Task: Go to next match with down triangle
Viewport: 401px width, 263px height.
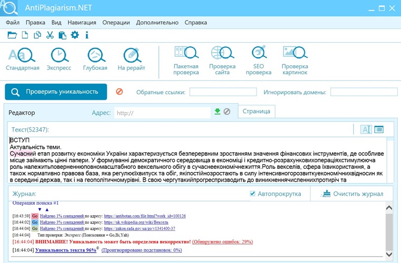Action: click(x=40, y=210)
